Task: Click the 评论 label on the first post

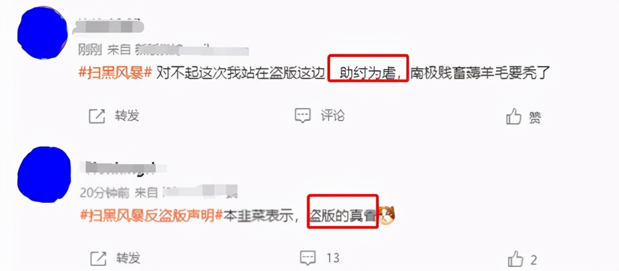Action: (x=332, y=115)
